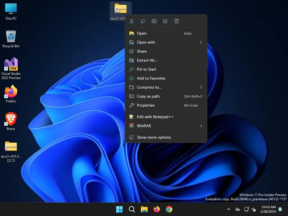Click the Delete trash icon in context menu
Screen dimensions: 288x216
(177, 21)
